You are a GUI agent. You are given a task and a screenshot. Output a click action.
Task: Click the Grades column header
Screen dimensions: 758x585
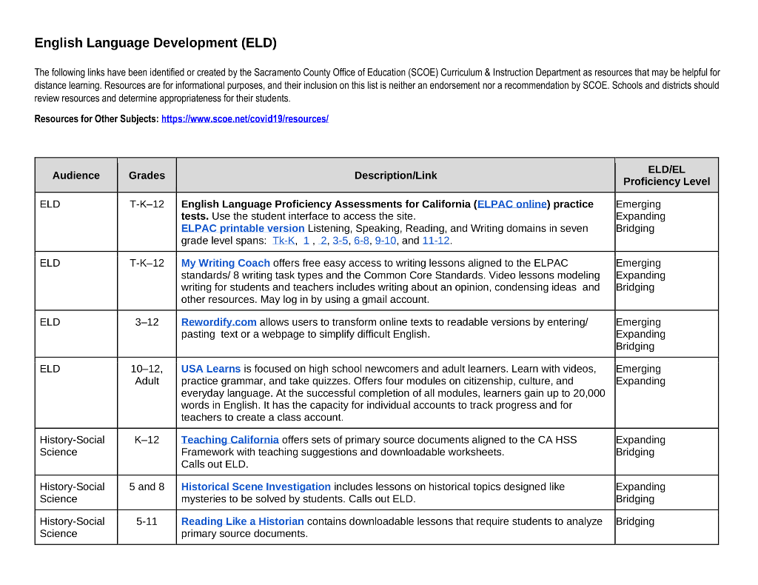[147, 175]
